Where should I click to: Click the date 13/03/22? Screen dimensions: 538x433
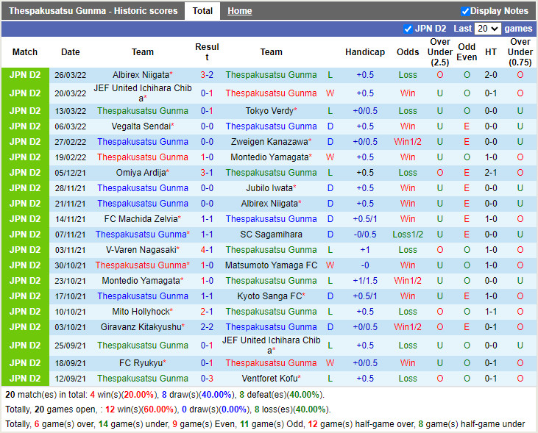[x=71, y=111]
